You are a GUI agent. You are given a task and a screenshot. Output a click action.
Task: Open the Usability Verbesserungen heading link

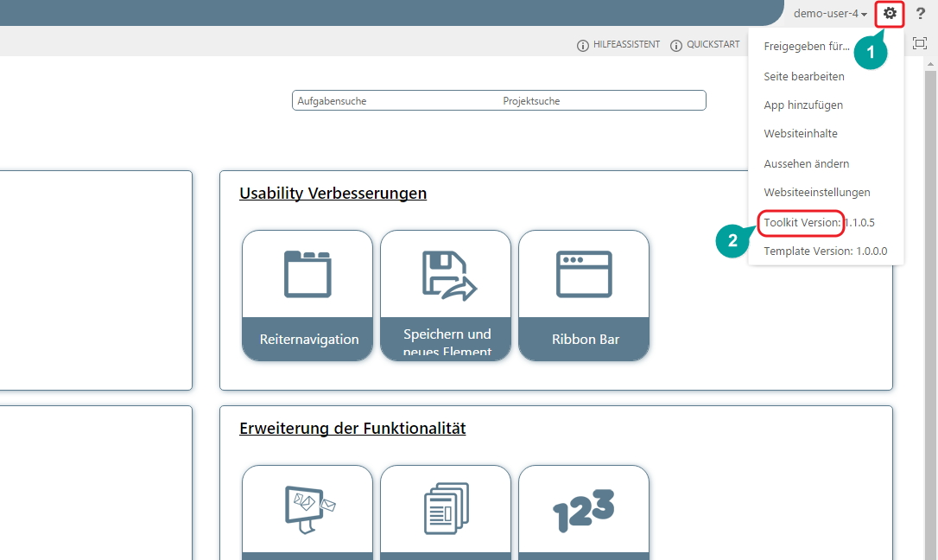point(333,194)
